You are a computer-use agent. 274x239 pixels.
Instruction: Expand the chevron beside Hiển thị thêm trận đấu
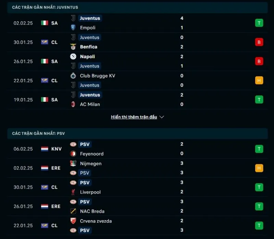(x=162, y=117)
